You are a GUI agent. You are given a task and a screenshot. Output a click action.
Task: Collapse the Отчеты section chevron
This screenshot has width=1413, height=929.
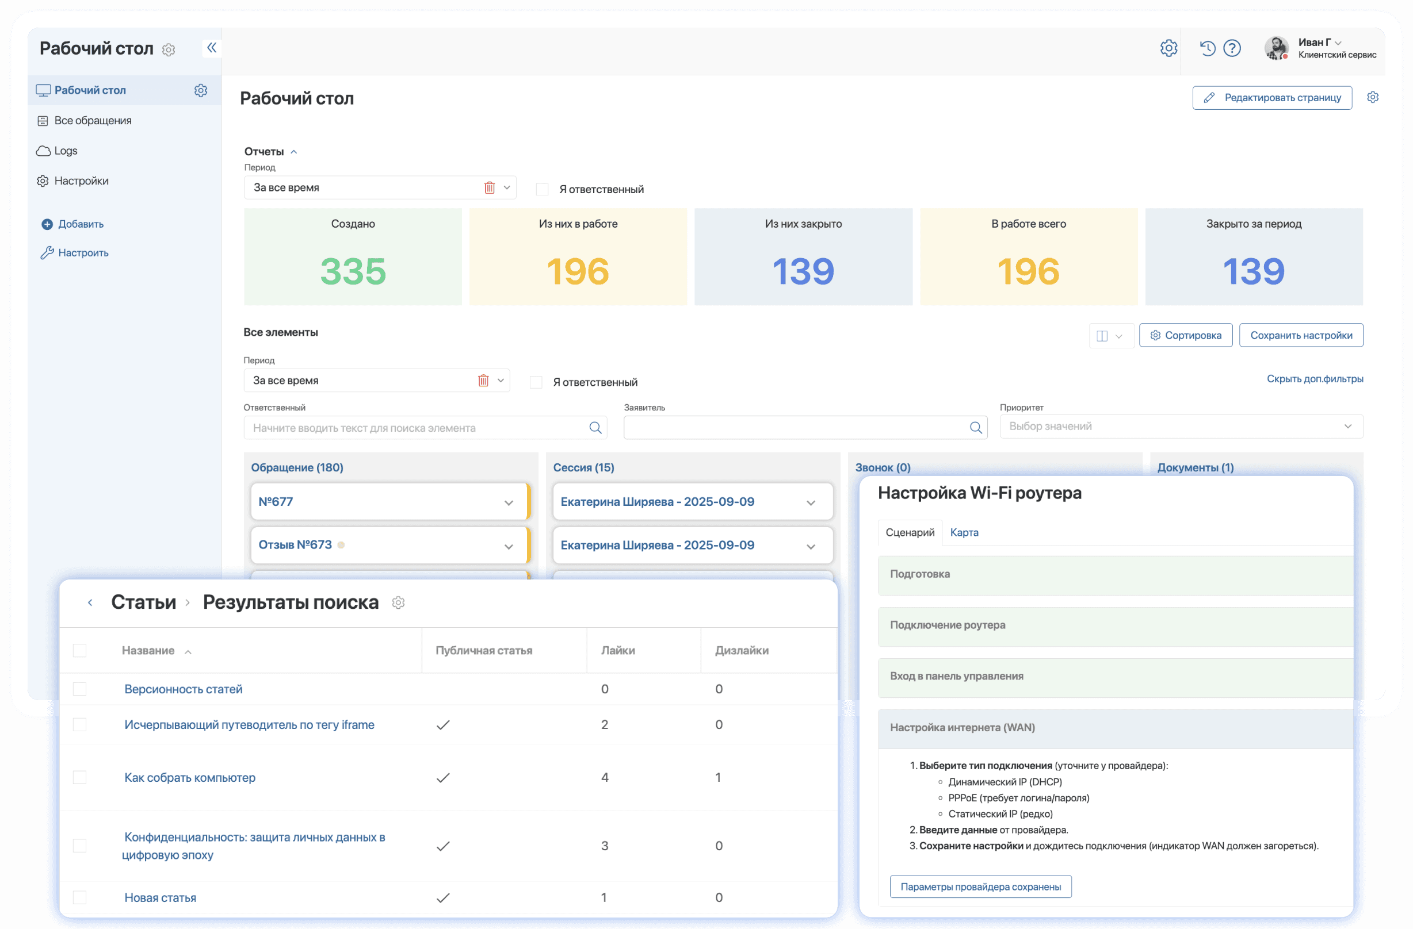click(x=294, y=152)
